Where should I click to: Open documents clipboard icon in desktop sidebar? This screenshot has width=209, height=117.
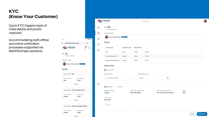(x=98, y=39)
